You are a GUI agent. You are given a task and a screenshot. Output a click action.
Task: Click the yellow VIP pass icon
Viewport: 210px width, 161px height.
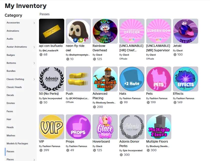tap(51, 127)
